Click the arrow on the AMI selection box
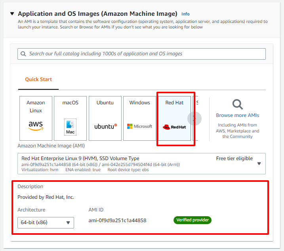The image size is (284, 251). pos(259,164)
